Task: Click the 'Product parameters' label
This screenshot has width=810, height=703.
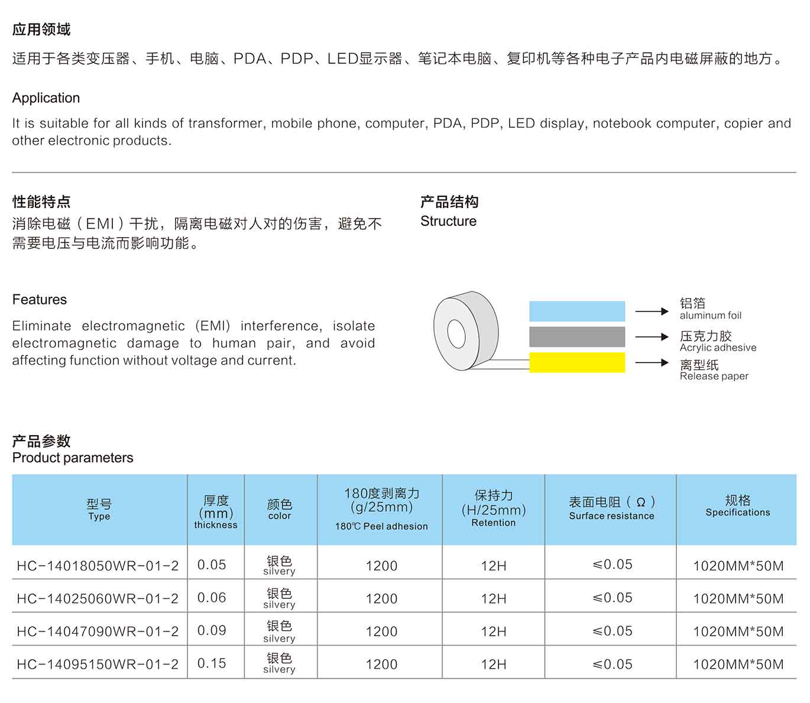Action: tap(73, 458)
